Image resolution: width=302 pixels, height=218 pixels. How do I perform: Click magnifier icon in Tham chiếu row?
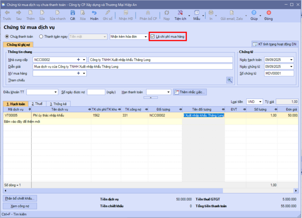coord(230,80)
